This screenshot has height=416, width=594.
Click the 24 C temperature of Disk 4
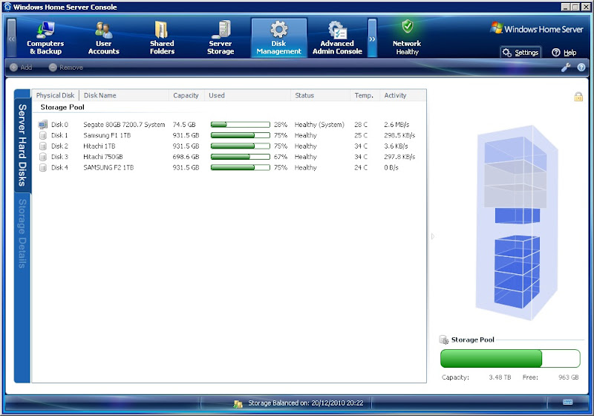361,167
